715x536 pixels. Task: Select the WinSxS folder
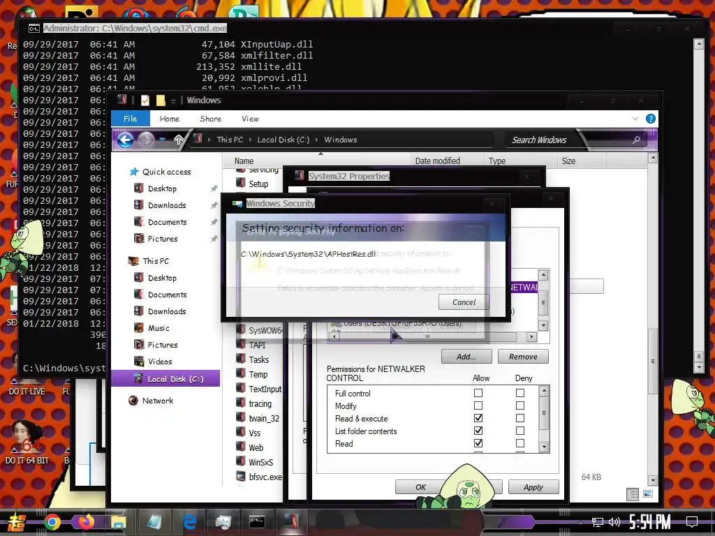point(261,462)
